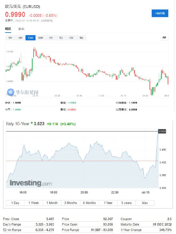Show Italy 10-Year 1 Week range
Screen dimensions: 176x234
pos(34,203)
